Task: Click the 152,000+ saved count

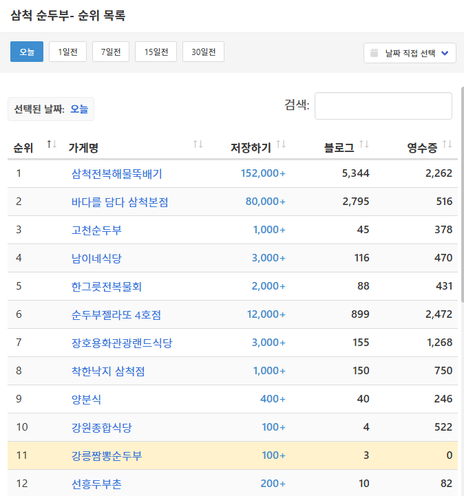Action: pyautogui.click(x=263, y=173)
